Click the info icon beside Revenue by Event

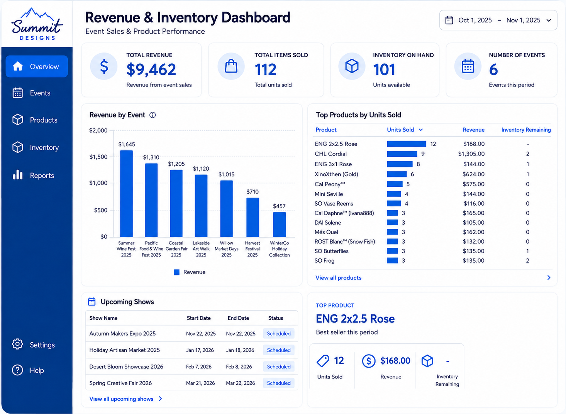pos(153,115)
